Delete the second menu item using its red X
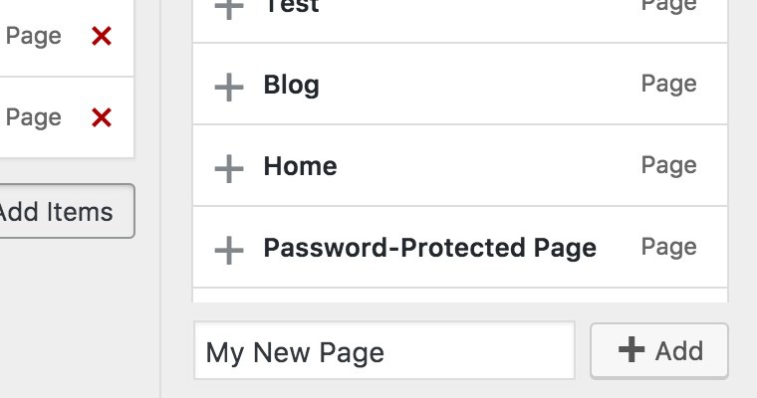 coord(102,118)
